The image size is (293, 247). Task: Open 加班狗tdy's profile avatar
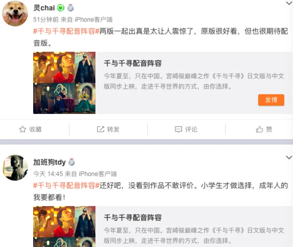15,168
